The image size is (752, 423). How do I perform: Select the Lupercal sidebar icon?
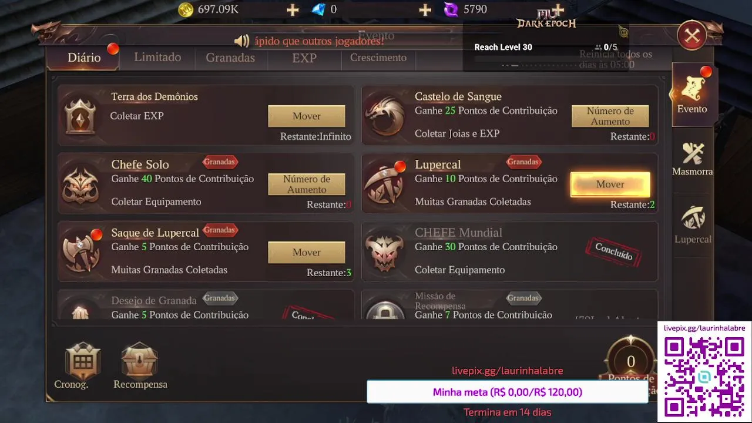click(x=693, y=219)
